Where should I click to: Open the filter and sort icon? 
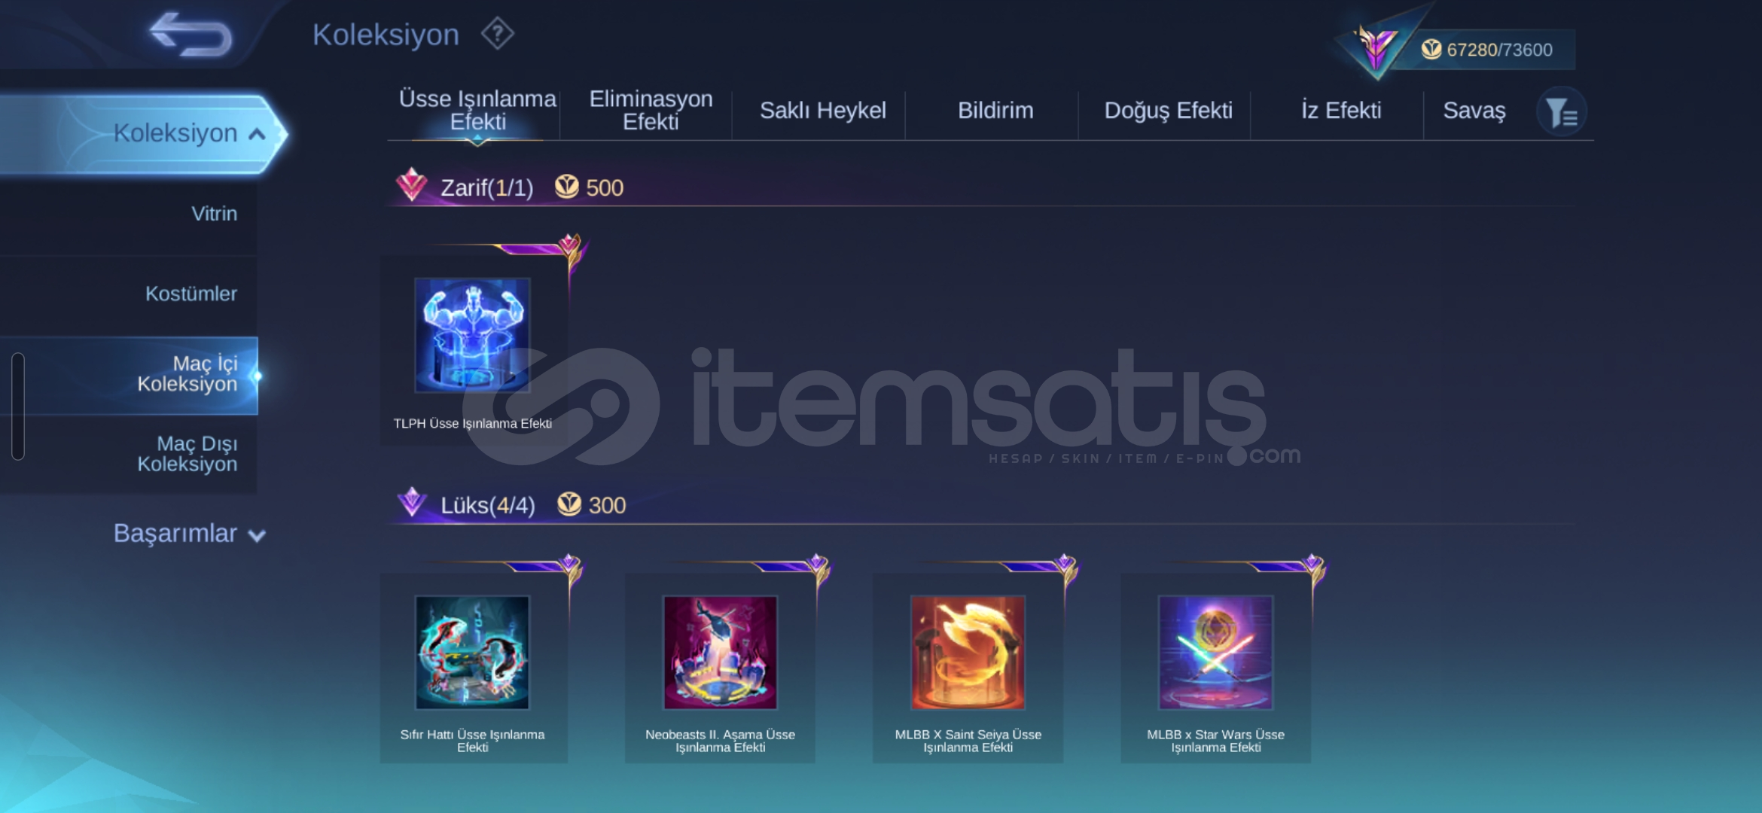point(1561,112)
